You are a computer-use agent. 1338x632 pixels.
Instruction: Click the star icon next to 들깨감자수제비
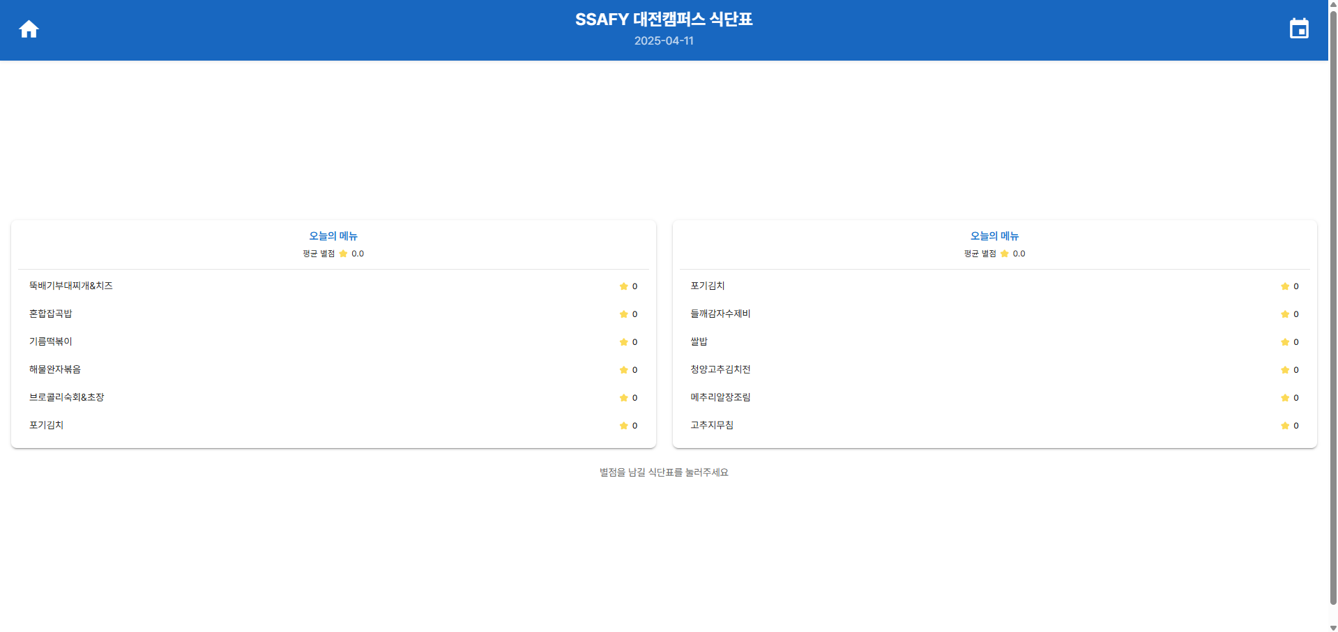tap(1285, 314)
